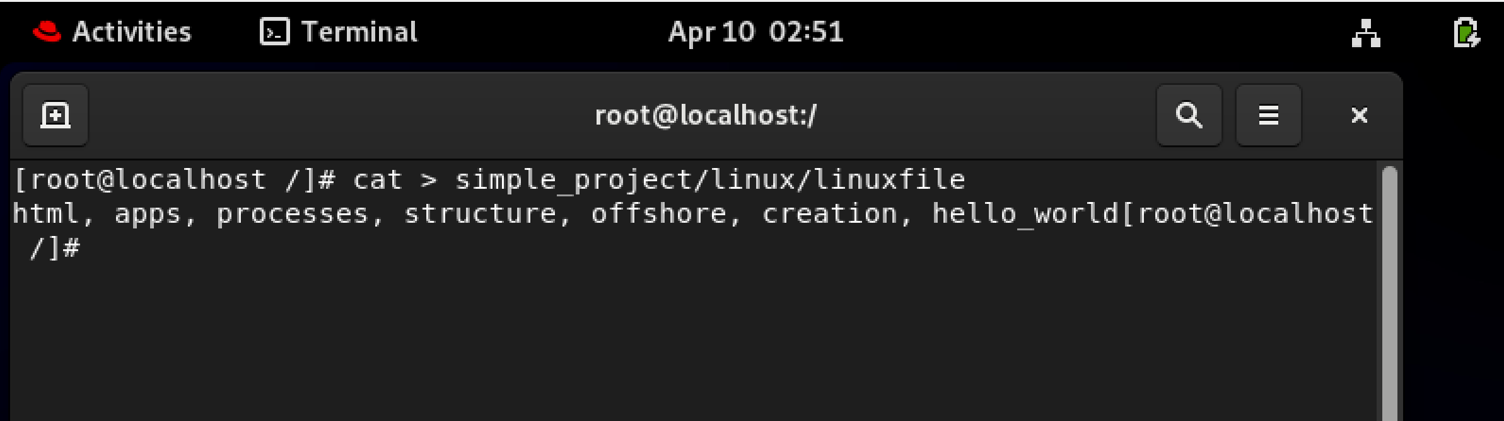Viewport: 1504px width, 421px height.
Task: Click the root@localhost:/ window title
Action: [706, 115]
